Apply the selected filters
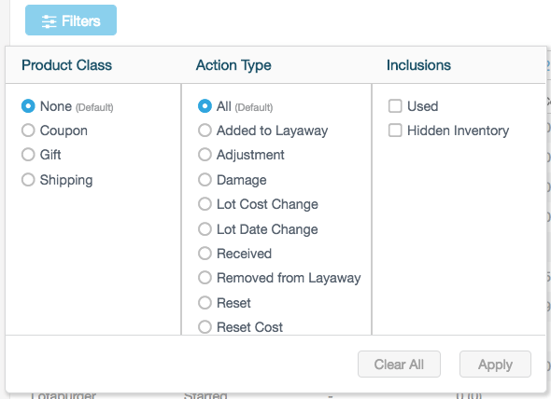Screen dimensions: 551x399 [495, 365]
